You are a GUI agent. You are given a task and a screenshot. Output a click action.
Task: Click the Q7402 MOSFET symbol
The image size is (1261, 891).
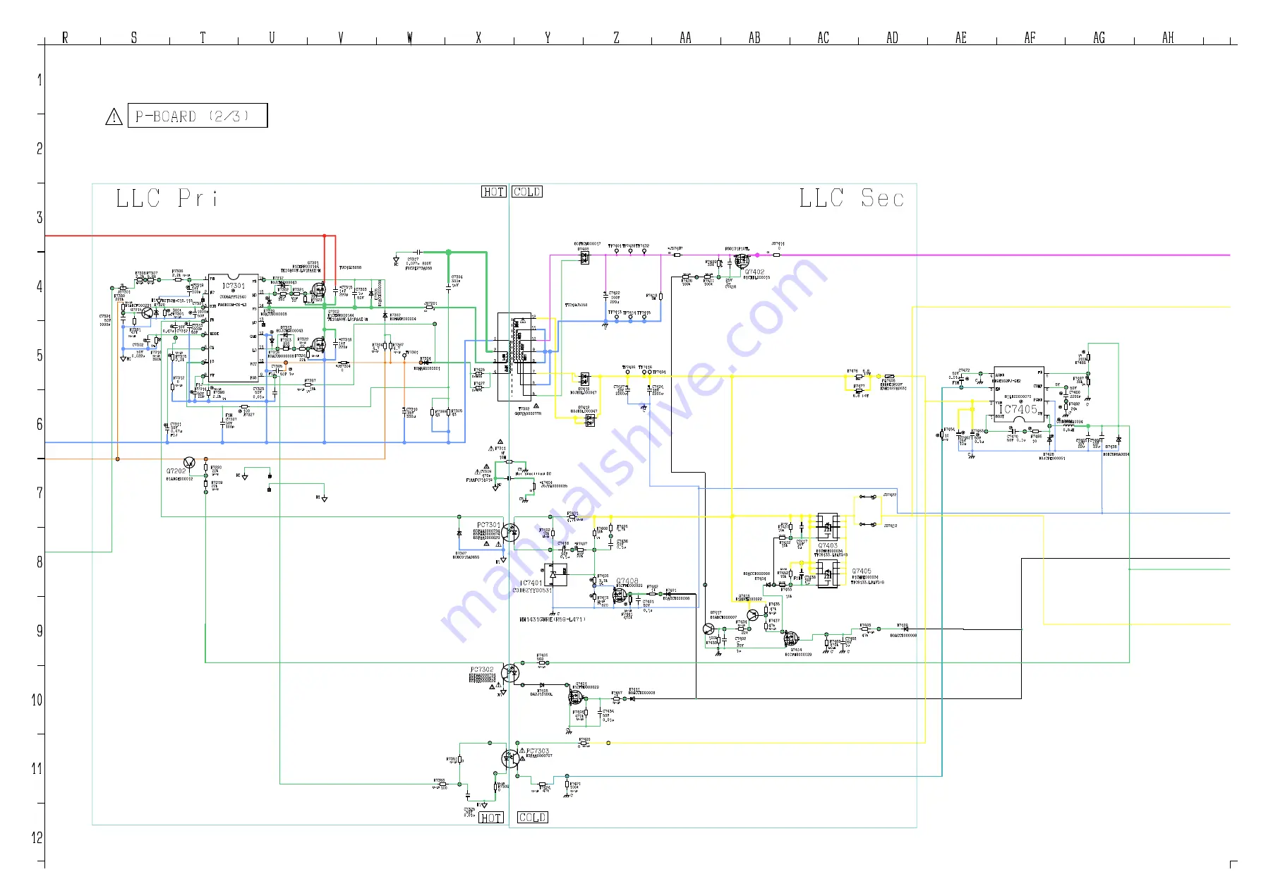pyautogui.click(x=741, y=261)
